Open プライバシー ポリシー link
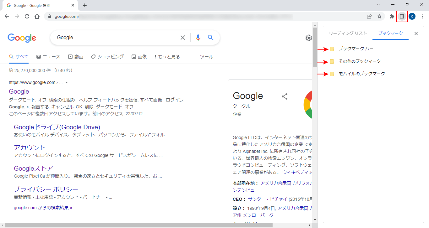Screen dimensions: 429x228 tap(46, 189)
